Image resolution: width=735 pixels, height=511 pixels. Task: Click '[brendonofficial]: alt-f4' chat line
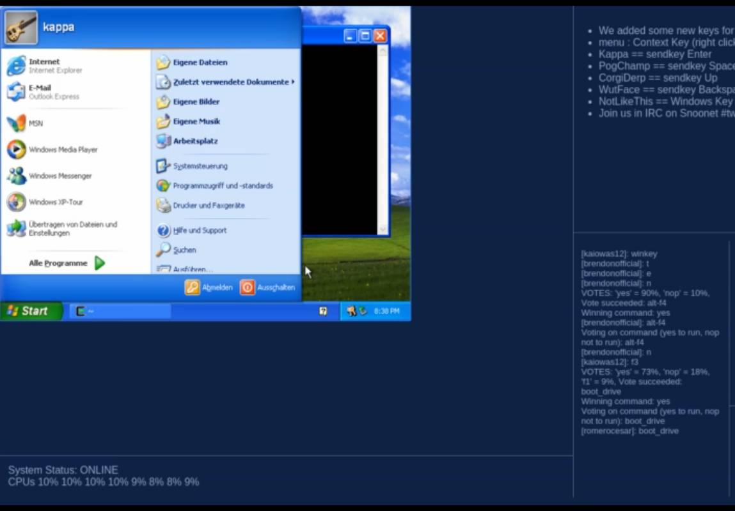(x=623, y=323)
